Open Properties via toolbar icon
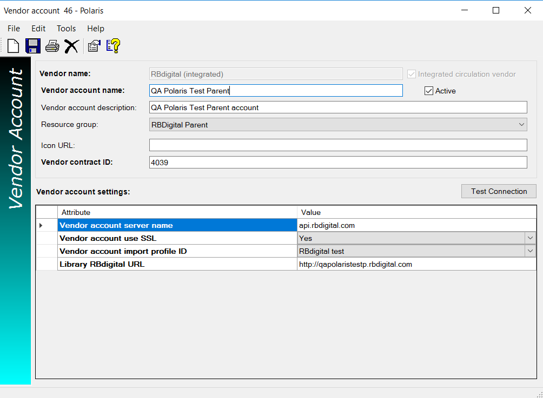This screenshot has height=398, width=543. [94, 46]
